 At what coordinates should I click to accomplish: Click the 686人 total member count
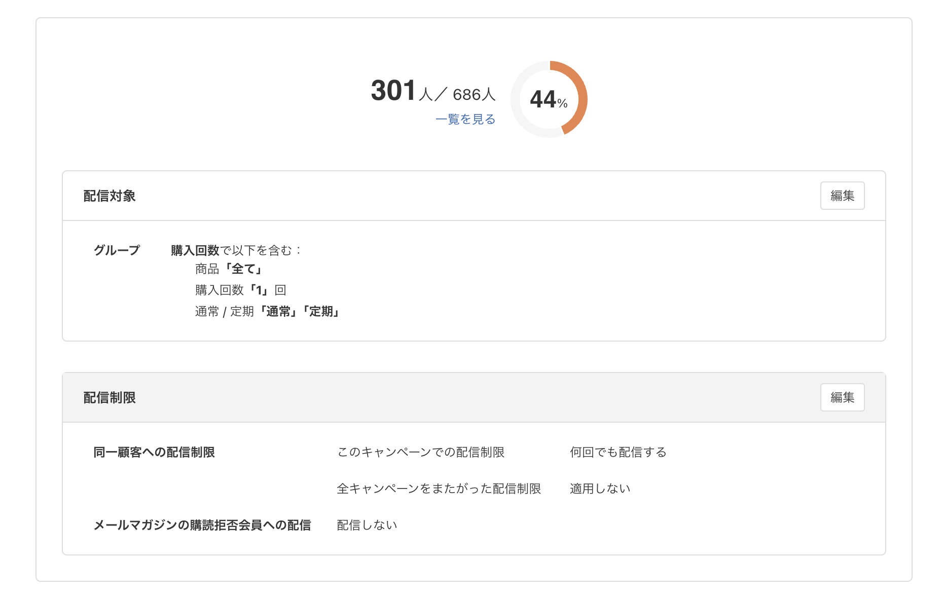(474, 94)
